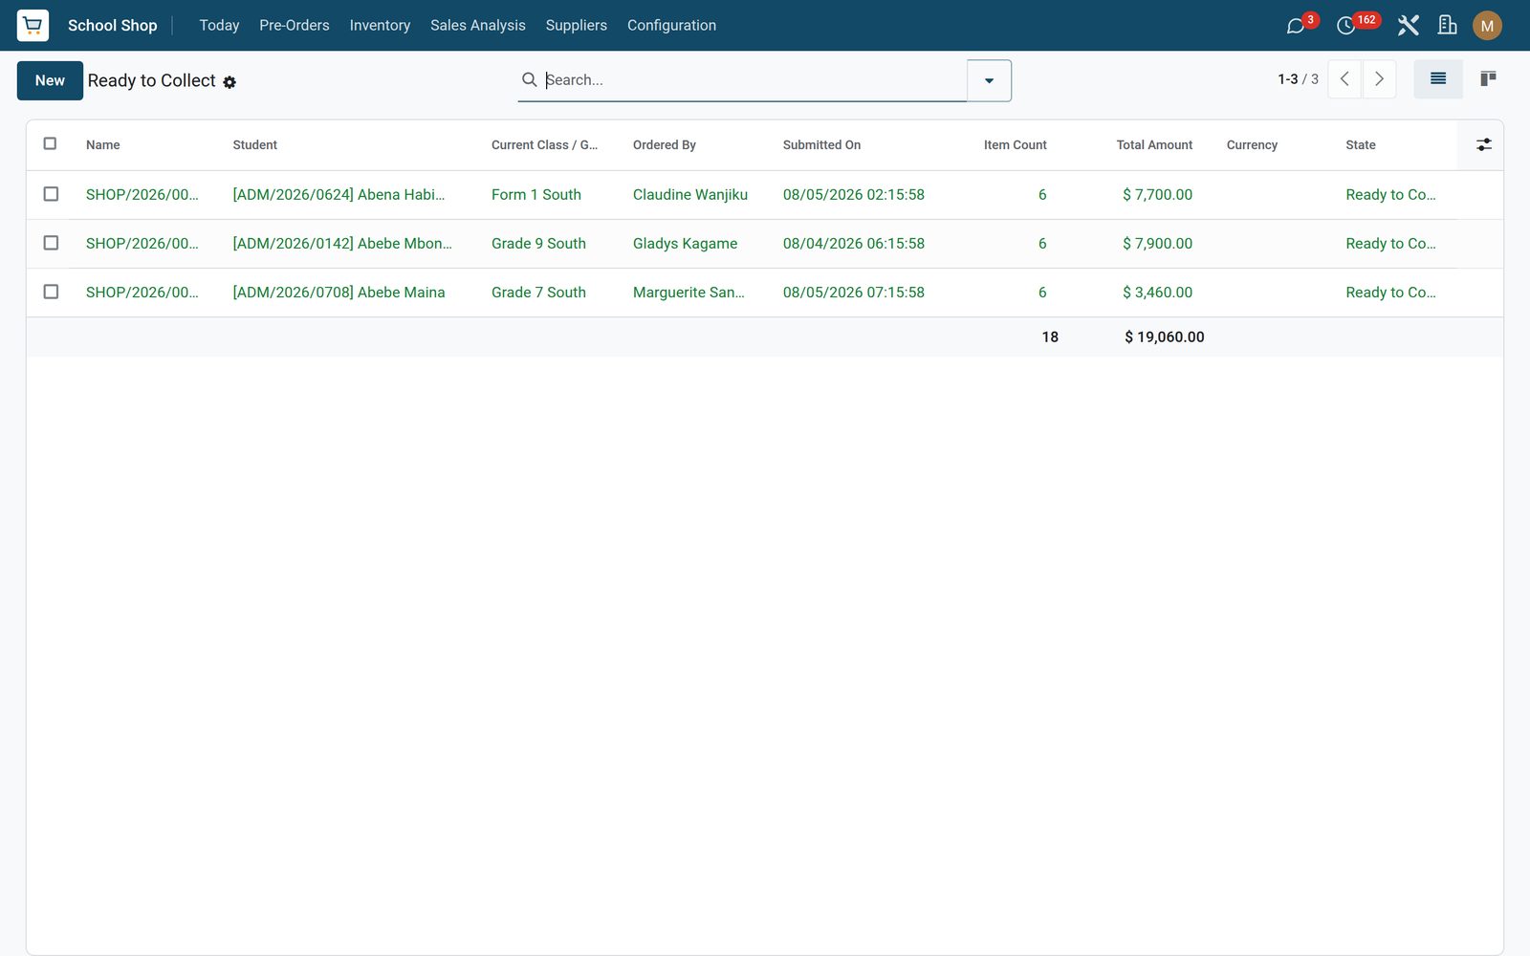Click the 1-3 / 3 pager counter
The width and height of the screenshot is (1530, 956).
(1298, 79)
